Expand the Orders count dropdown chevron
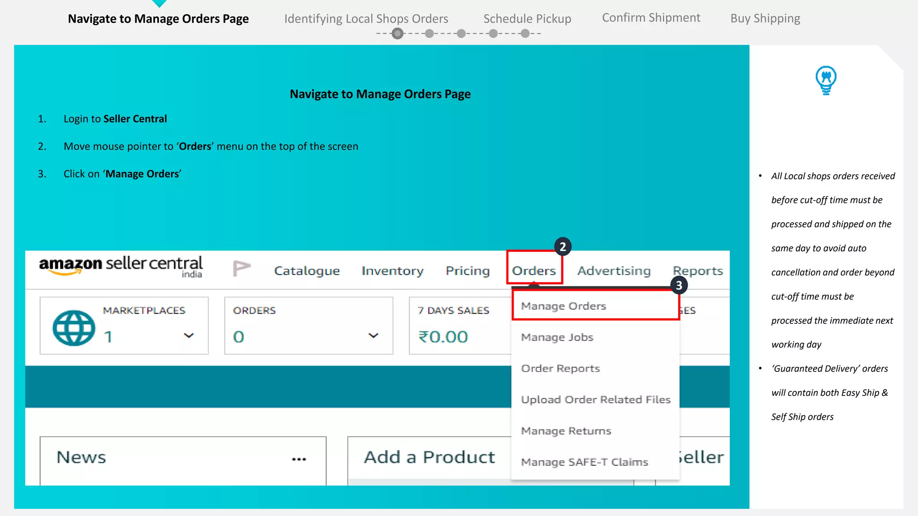 [373, 335]
